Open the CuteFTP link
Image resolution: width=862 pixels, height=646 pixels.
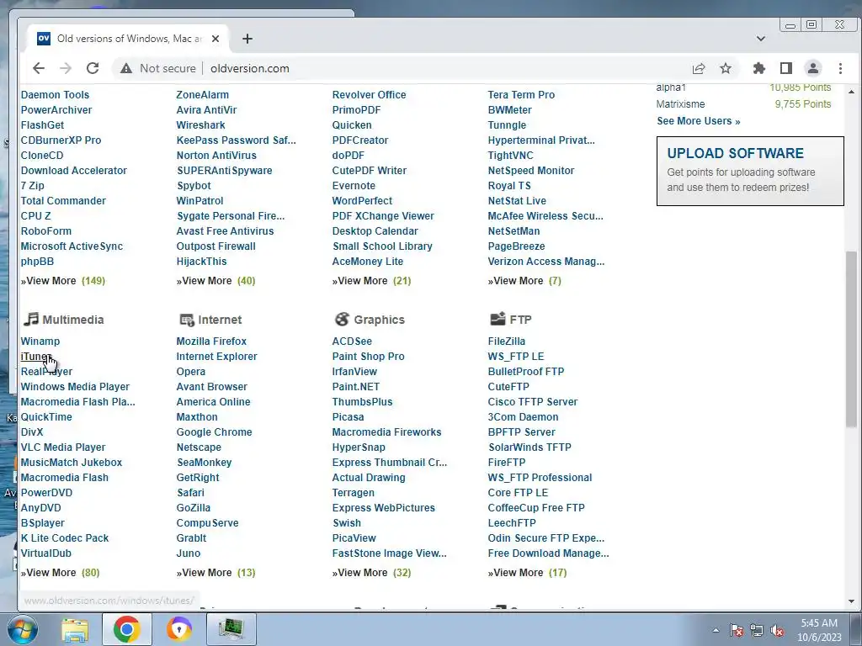click(x=508, y=387)
